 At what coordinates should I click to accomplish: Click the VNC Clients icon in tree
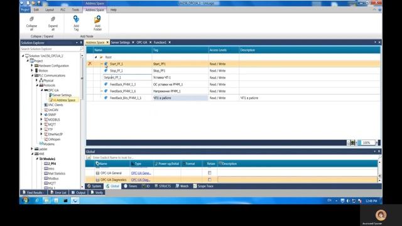click(x=46, y=105)
